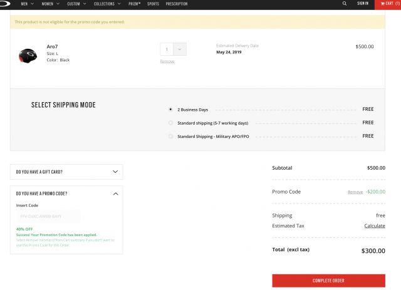Screen dimensions: 401x290
Task: Click the Oakley logo icon
Action: (x=4, y=4)
